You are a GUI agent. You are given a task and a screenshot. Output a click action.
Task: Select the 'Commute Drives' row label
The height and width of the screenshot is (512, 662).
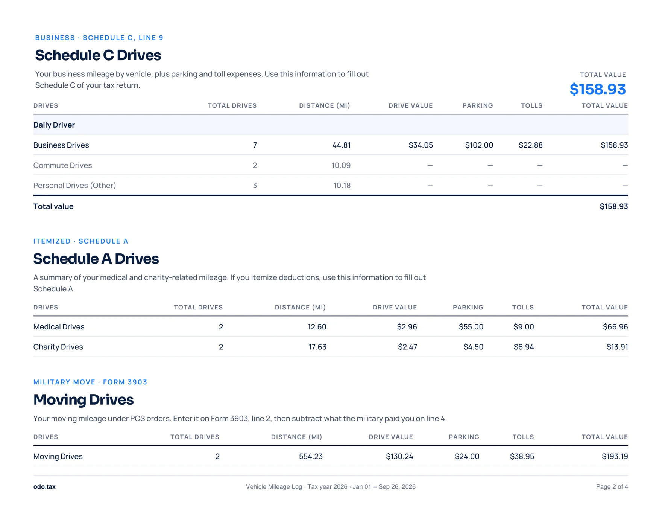pos(62,165)
